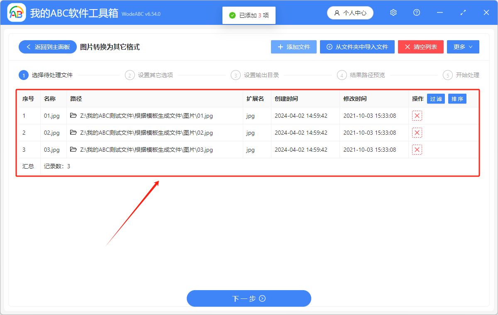Click the ABC toolbox logo icon
The image size is (498, 315).
(x=17, y=12)
